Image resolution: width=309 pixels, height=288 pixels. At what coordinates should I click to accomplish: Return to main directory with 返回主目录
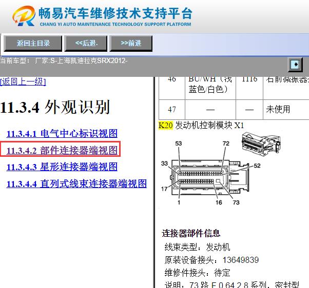[x=33, y=43]
